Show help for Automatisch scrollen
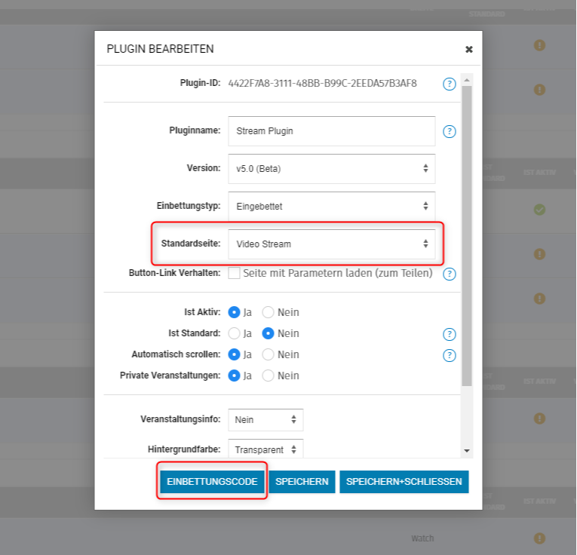This screenshot has height=555, width=577. point(450,355)
